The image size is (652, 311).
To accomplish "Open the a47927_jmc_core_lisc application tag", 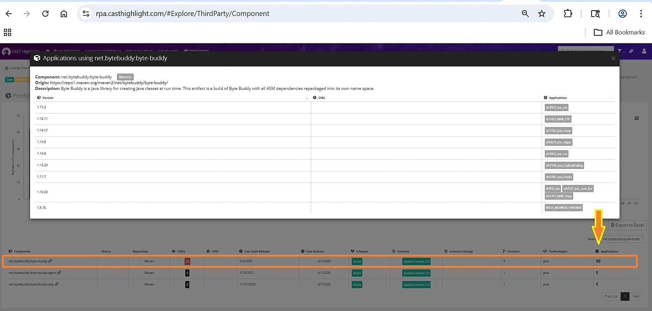I will click(578, 189).
